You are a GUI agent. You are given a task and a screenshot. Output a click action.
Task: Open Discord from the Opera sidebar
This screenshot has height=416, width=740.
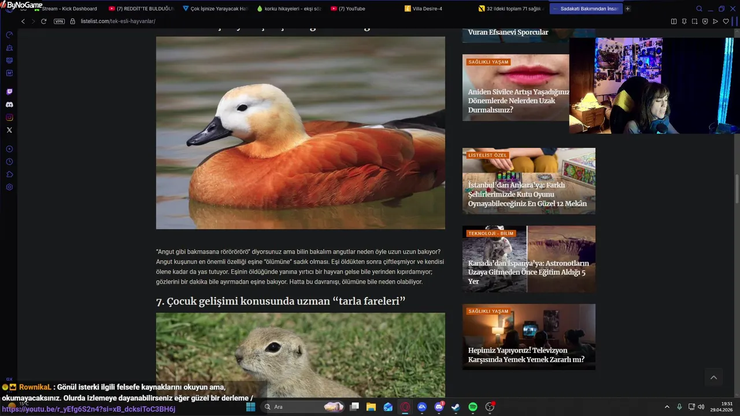9,105
